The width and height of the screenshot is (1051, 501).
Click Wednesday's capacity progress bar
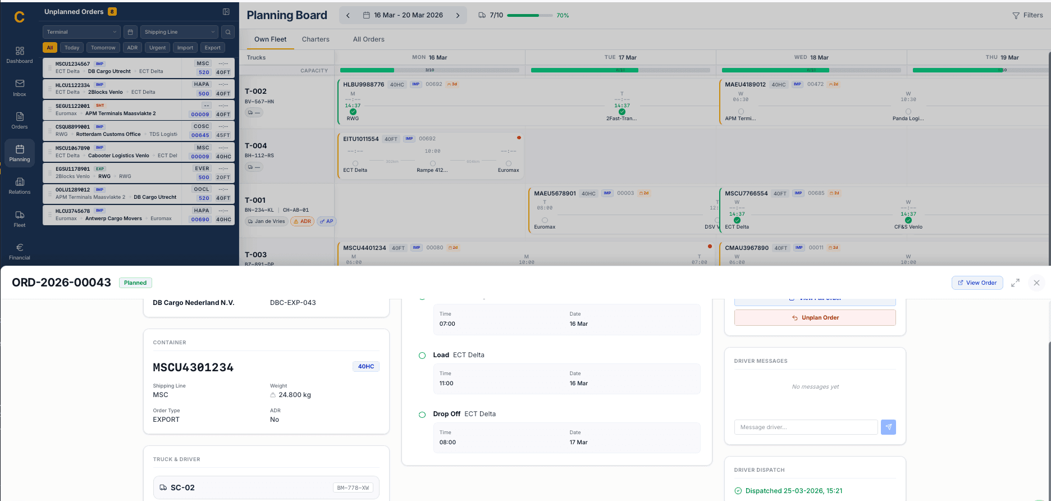pyautogui.click(x=811, y=70)
